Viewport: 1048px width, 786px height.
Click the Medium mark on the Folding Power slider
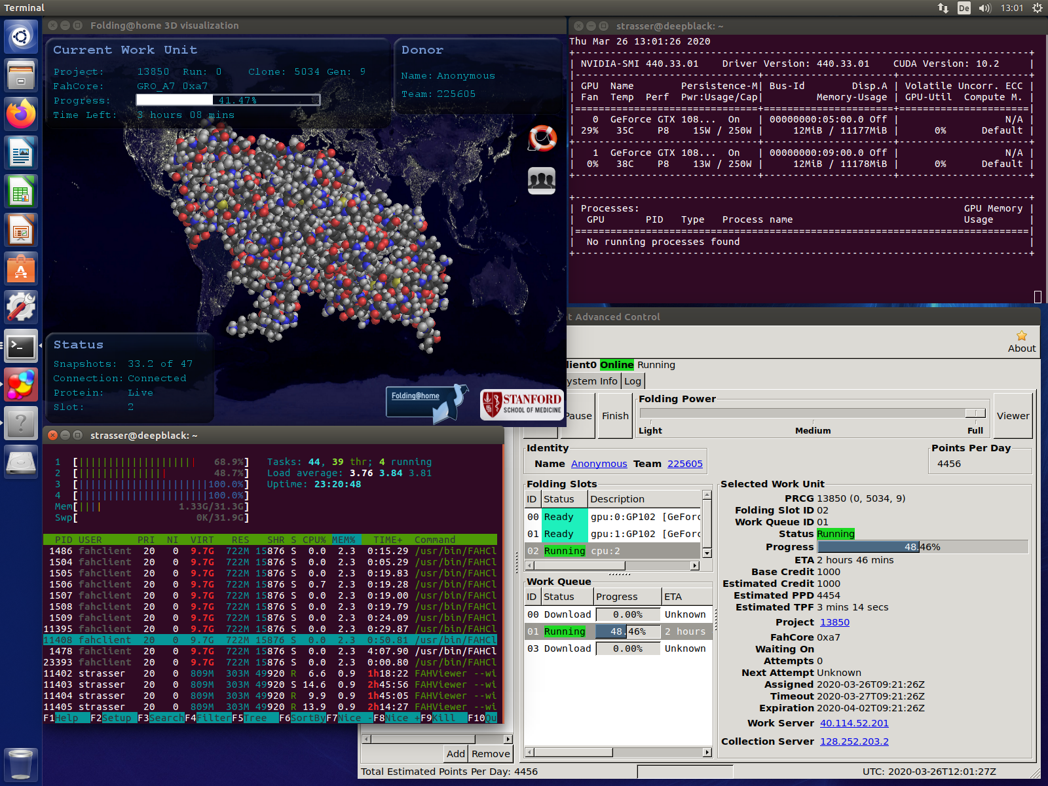[x=813, y=430]
